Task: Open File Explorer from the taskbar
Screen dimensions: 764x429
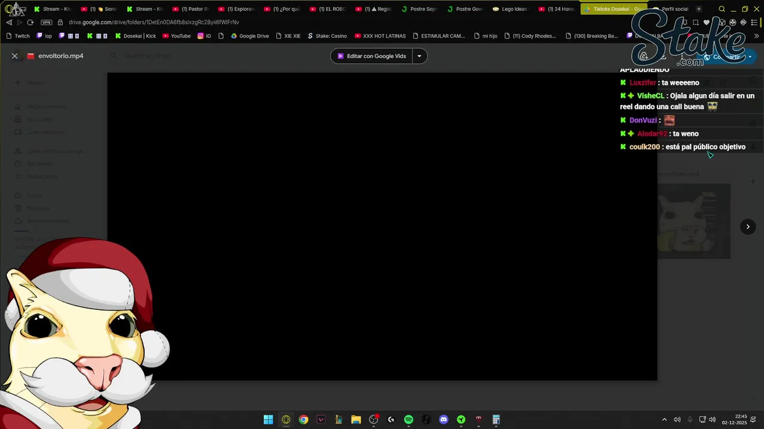Action: pyautogui.click(x=356, y=419)
